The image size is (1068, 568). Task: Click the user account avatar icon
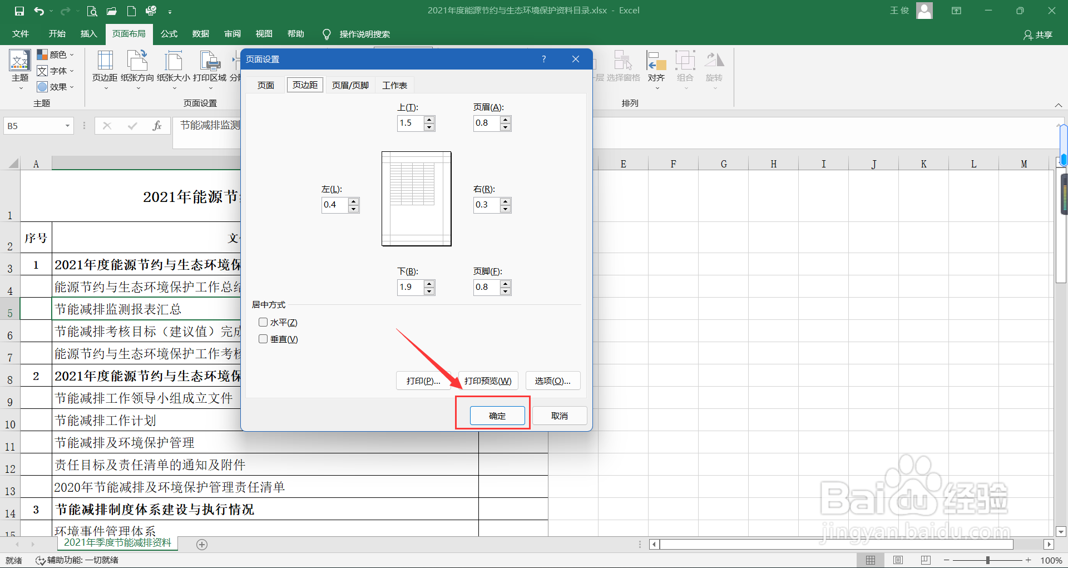[x=924, y=11]
